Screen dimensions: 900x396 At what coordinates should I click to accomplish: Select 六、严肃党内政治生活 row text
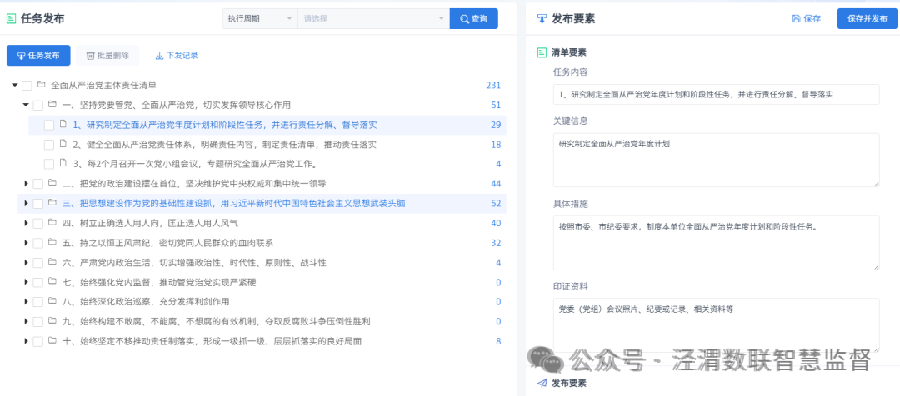click(194, 262)
